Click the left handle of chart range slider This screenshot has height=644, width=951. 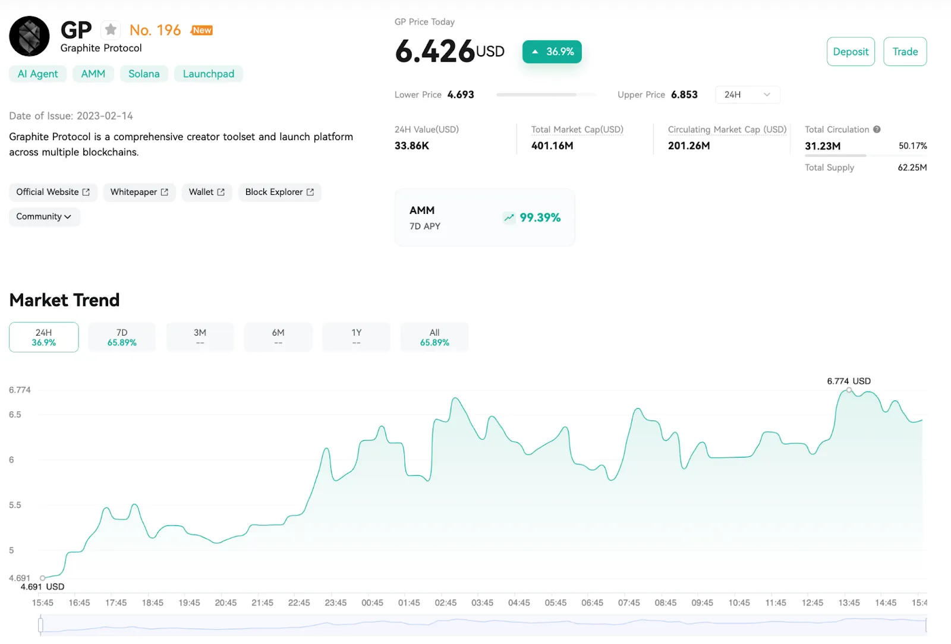coord(40,625)
